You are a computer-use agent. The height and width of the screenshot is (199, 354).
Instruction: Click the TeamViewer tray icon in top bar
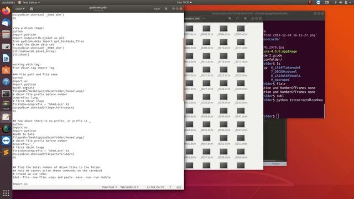[x=319, y=2]
